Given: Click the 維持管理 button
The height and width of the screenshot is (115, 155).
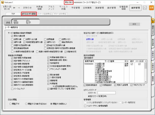Looking at the screenshot, I should coord(135,8).
